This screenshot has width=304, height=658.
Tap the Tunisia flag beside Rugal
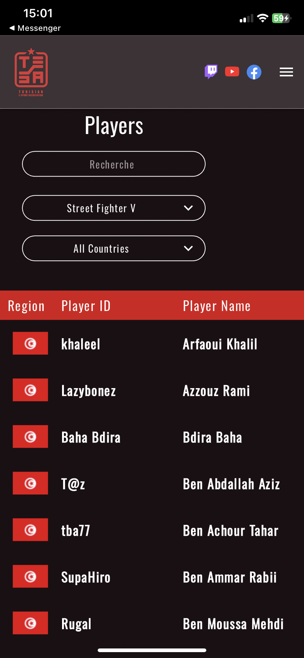pyautogui.click(x=30, y=623)
